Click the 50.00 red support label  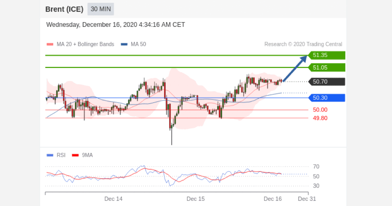coord(320,110)
